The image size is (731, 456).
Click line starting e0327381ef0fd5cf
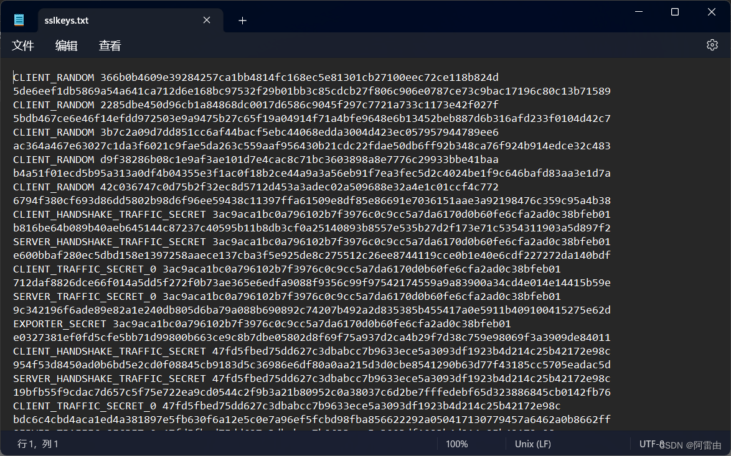[312, 338]
